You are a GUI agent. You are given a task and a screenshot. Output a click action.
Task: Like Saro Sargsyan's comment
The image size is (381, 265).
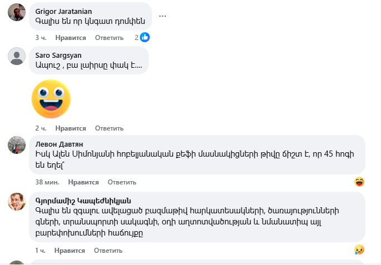point(71,128)
